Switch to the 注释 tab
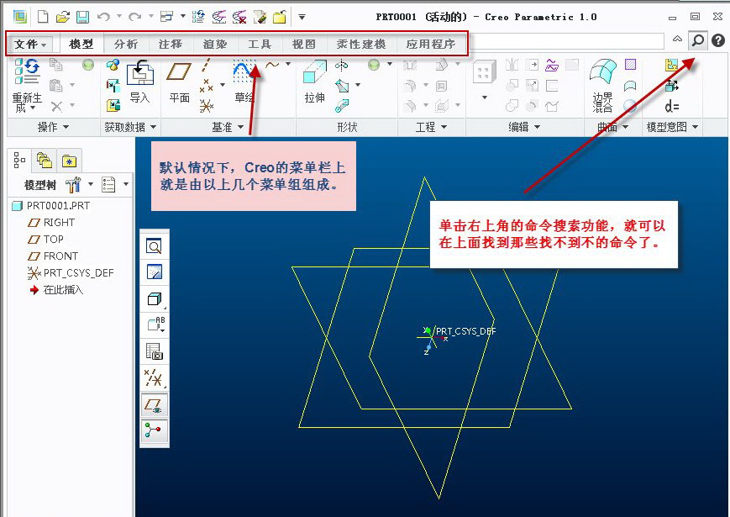 point(171,44)
